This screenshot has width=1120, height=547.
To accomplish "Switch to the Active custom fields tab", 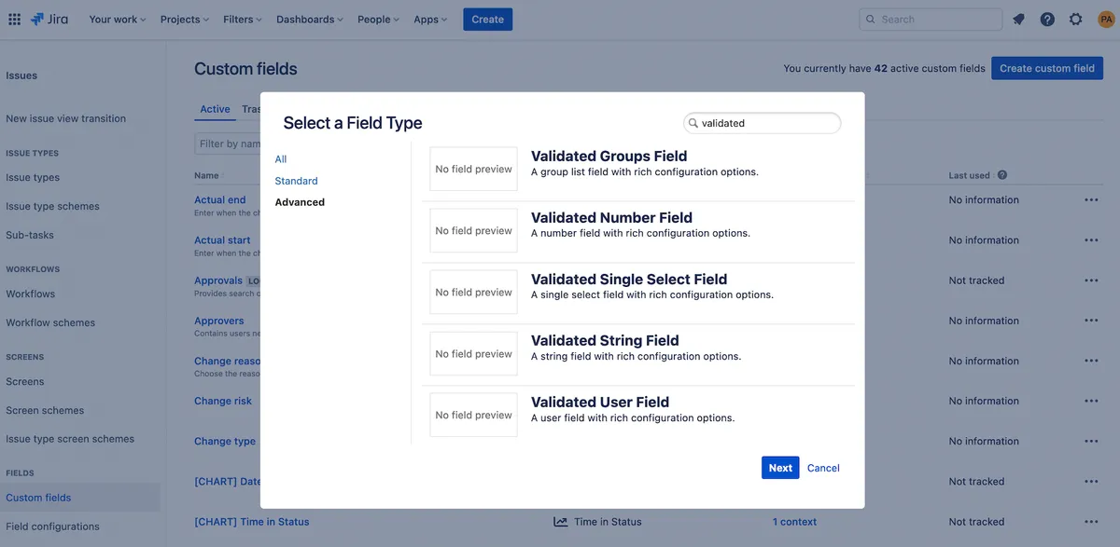I will tap(215, 109).
